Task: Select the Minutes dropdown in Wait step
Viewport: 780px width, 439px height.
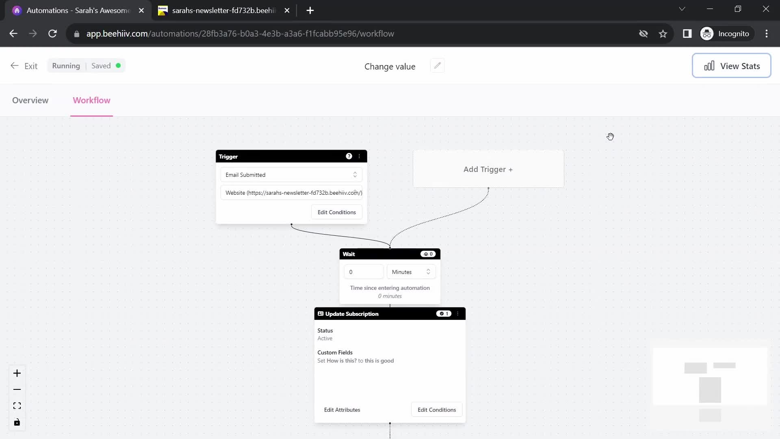Action: click(410, 272)
